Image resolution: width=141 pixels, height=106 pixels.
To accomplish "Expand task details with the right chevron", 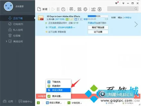I will click(x=136, y=24).
